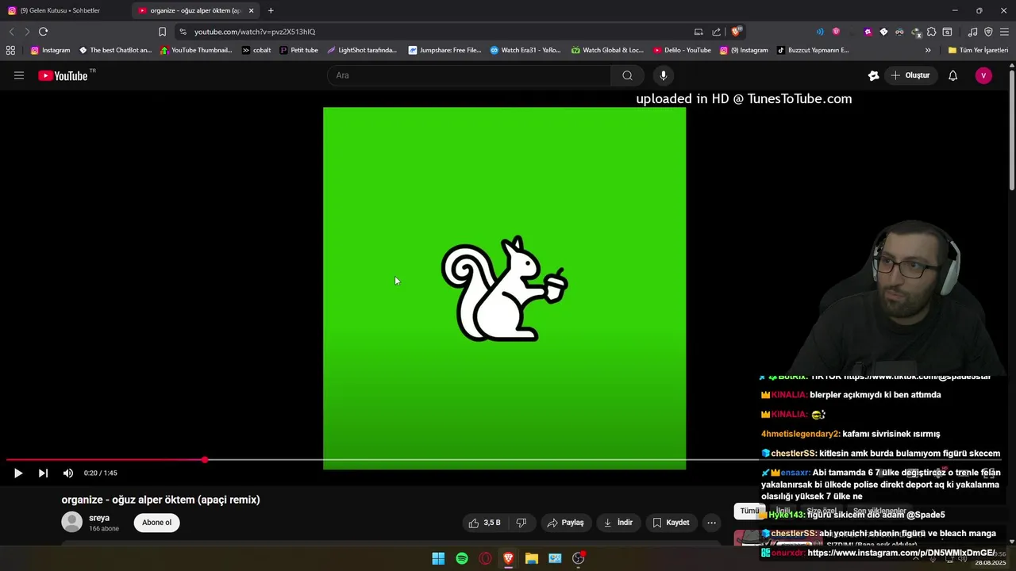1016x571 pixels.
Task: Mute the video volume
Action: pyautogui.click(x=68, y=473)
